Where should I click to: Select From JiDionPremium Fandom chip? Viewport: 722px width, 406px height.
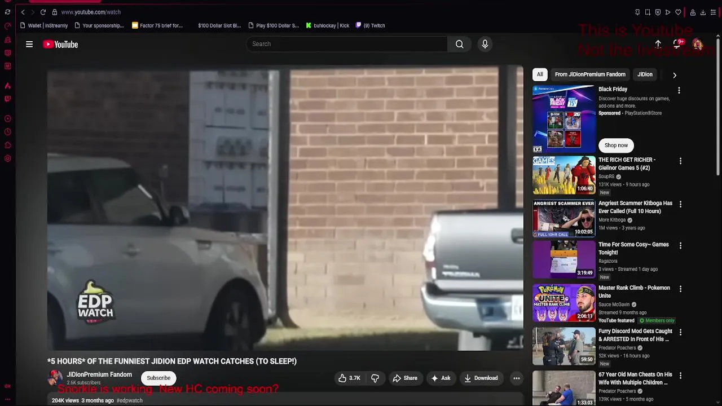[590, 74]
